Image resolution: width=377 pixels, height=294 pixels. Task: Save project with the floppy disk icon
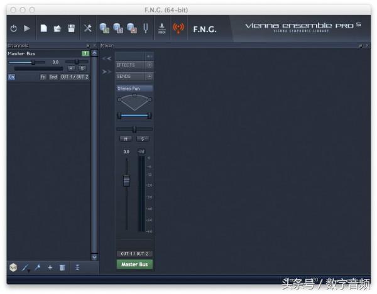(71, 28)
